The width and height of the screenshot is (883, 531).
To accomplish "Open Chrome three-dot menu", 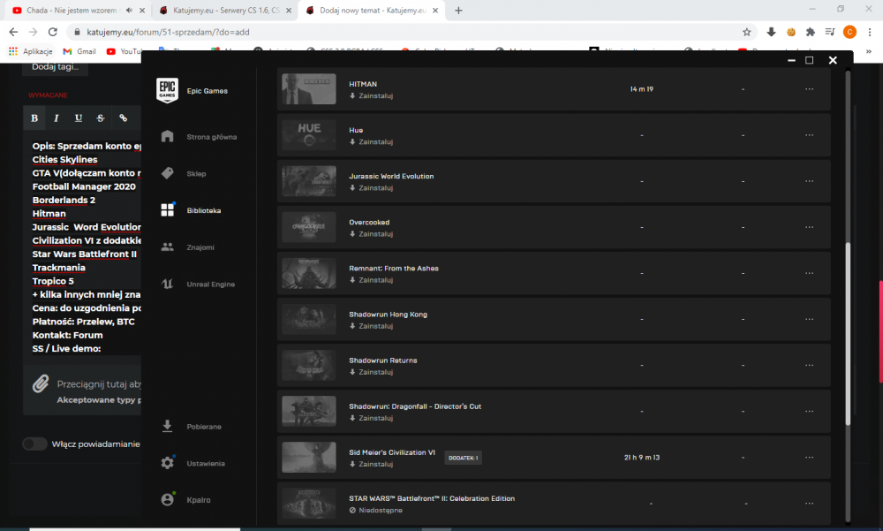I will (x=870, y=32).
